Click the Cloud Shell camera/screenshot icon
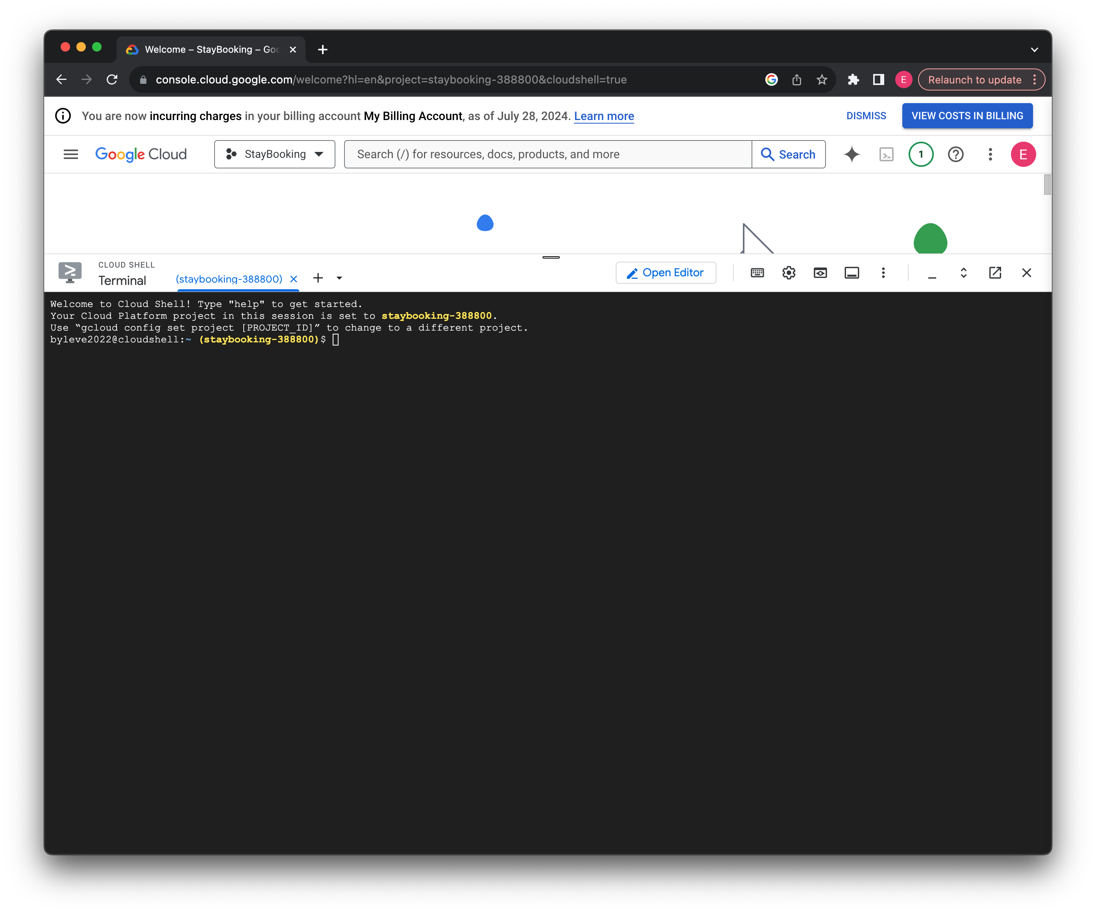 pyautogui.click(x=819, y=273)
